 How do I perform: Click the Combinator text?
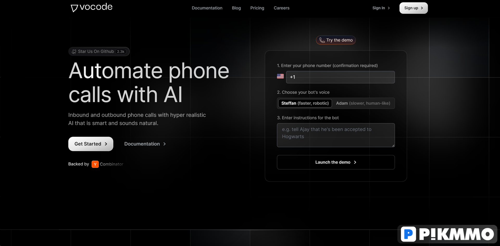tap(111, 164)
